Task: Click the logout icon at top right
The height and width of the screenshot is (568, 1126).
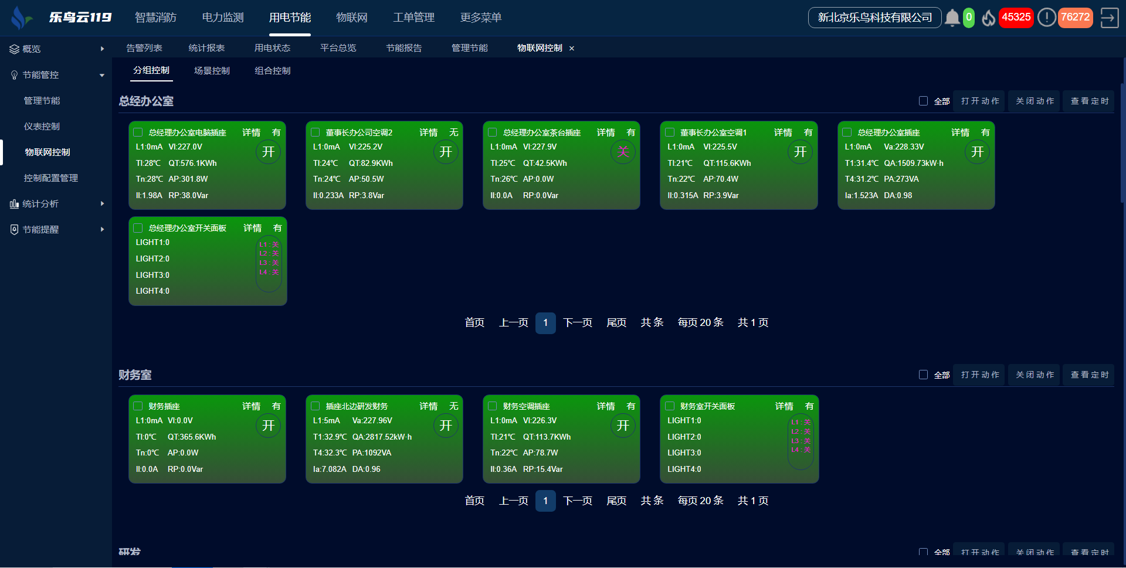Action: 1109,18
